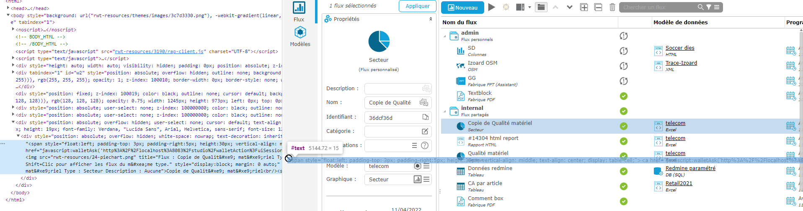803x211 pixels.
Task: Collapse the body node in DevTools
Action: pos(8,15)
